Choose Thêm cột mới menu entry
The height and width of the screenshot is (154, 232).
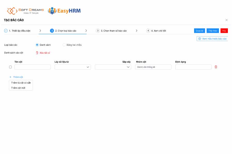click(x=18, y=88)
